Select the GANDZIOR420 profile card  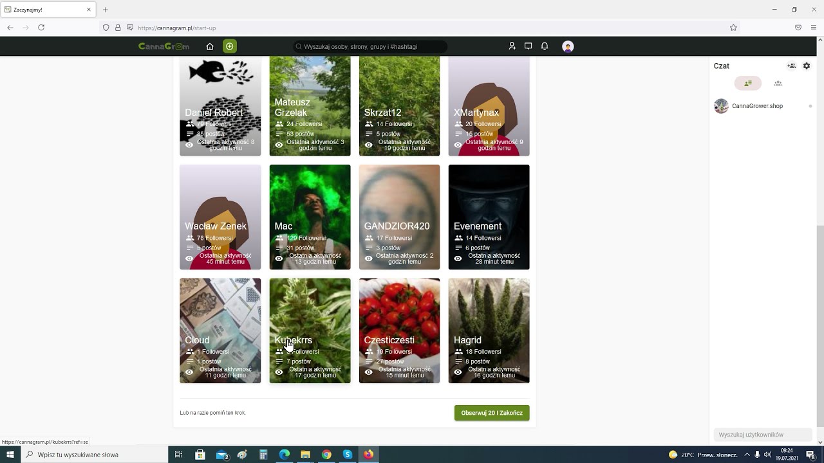pyautogui.click(x=399, y=217)
